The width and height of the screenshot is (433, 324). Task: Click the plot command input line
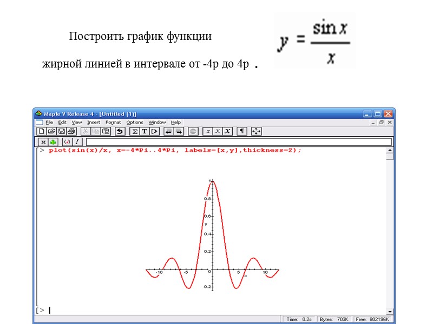pos(175,150)
